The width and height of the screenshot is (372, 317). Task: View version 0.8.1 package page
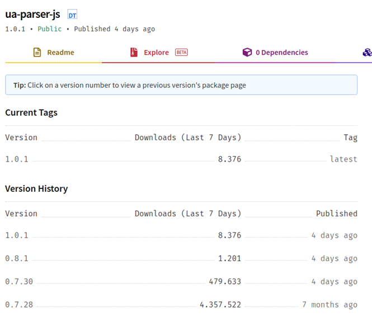click(17, 259)
